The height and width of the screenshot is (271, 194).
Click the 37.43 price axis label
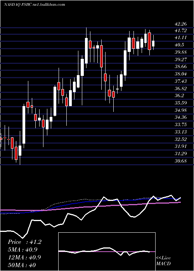181,81
